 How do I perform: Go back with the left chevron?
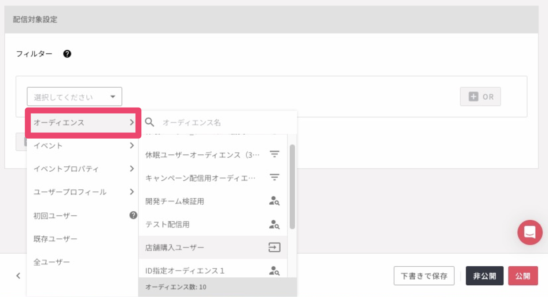click(18, 276)
